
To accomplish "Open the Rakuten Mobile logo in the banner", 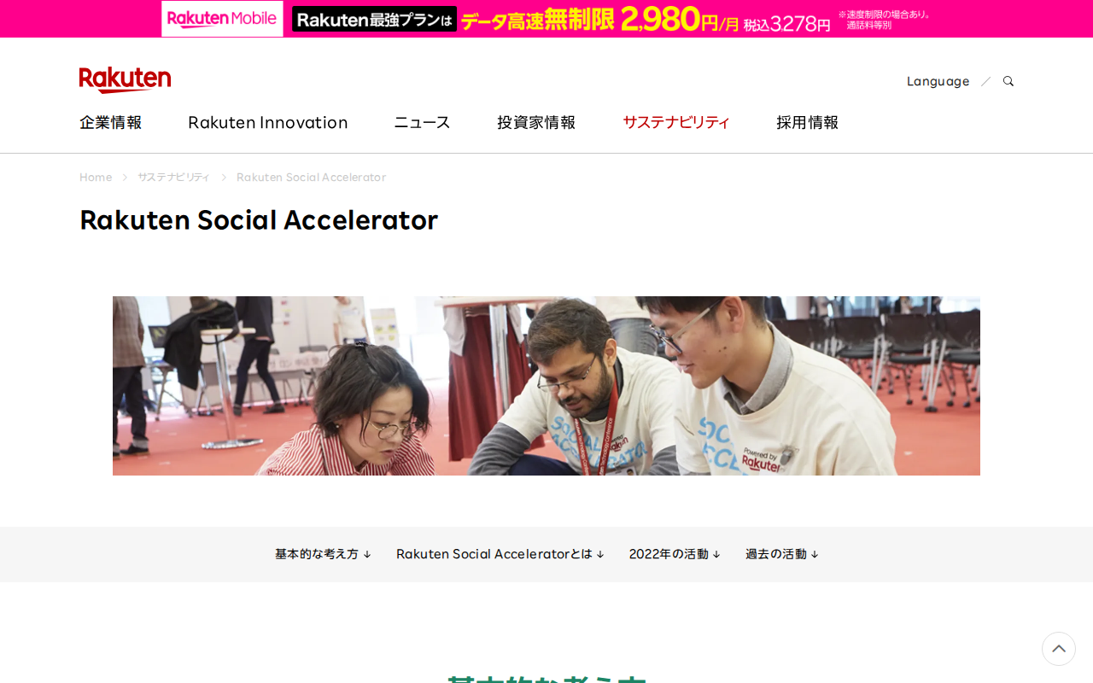I will coord(222,19).
